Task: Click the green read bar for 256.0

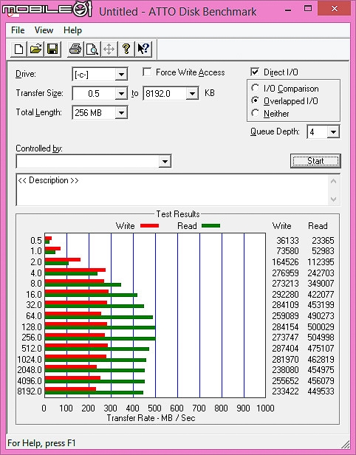Action: [x=100, y=338]
